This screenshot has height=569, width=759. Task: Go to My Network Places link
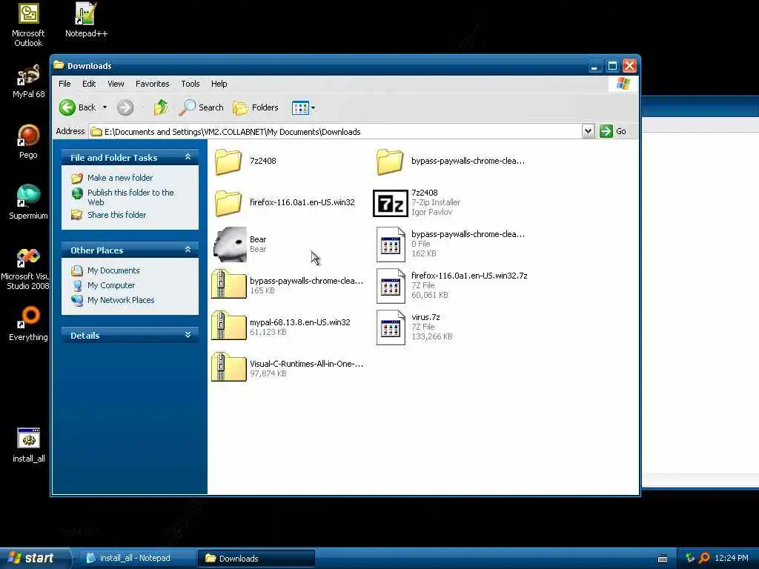[121, 300]
